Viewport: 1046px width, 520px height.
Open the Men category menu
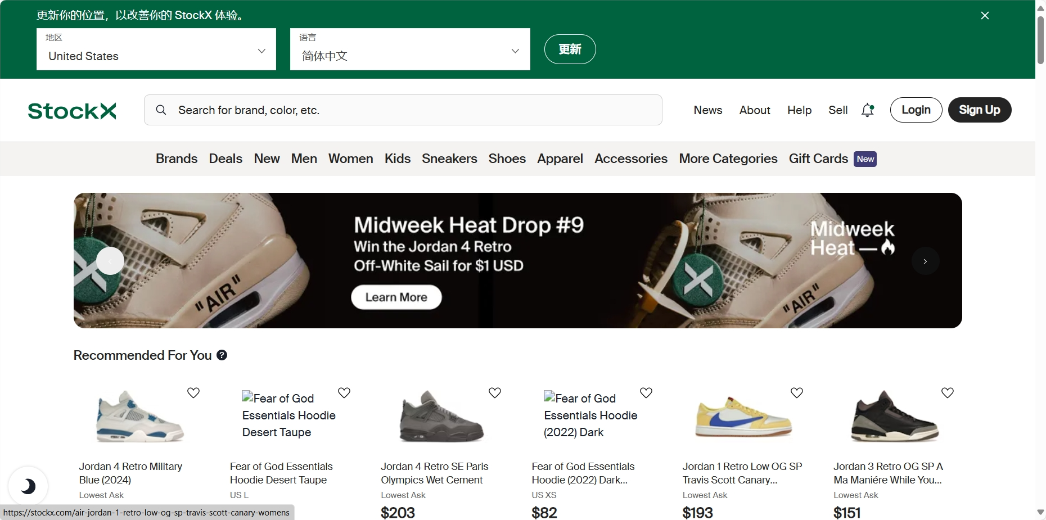coord(304,159)
